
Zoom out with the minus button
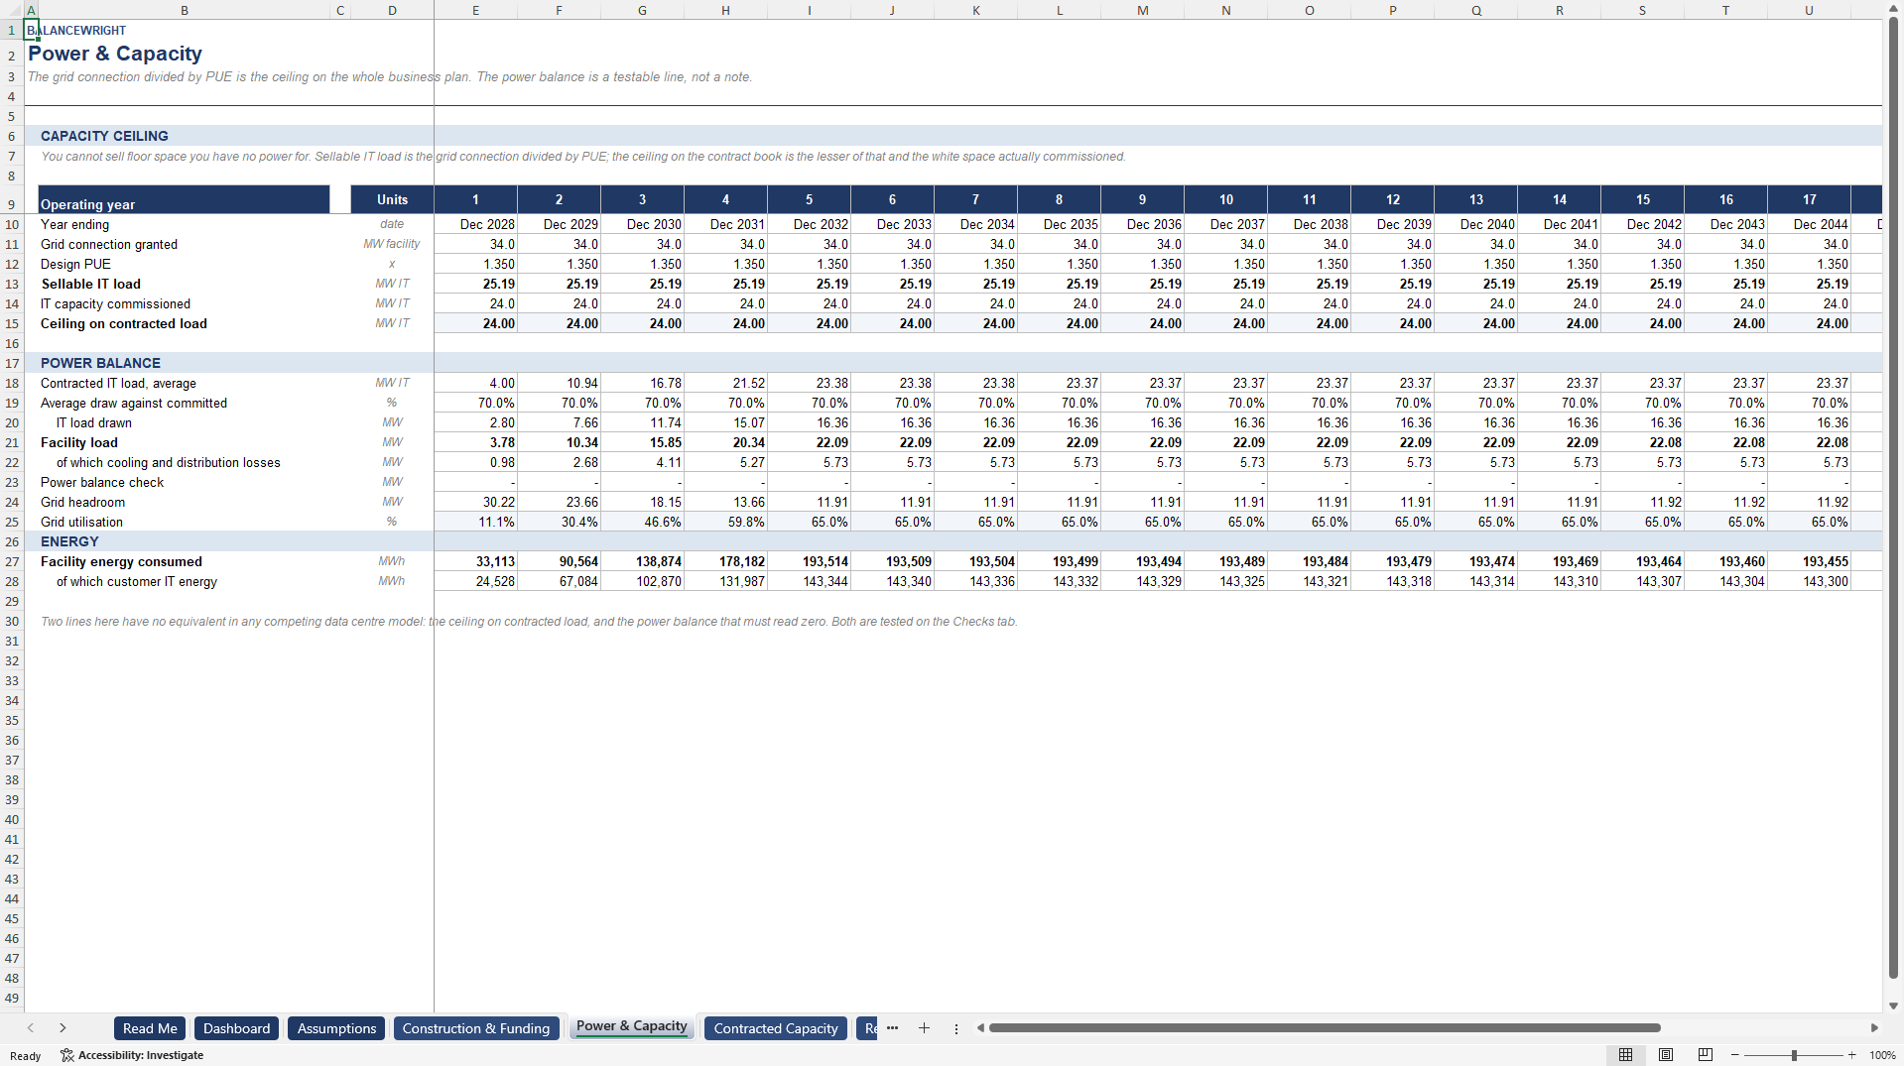click(1735, 1055)
